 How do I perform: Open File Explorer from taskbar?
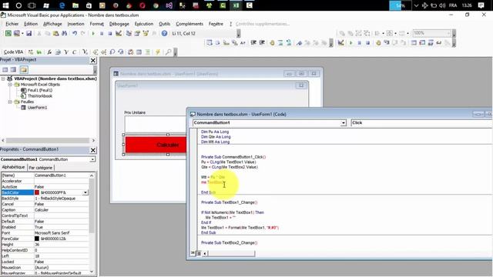(x=75, y=5)
